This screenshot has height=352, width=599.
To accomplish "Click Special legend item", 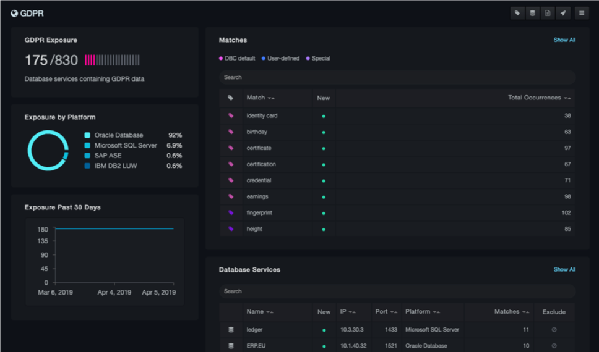I will point(318,58).
